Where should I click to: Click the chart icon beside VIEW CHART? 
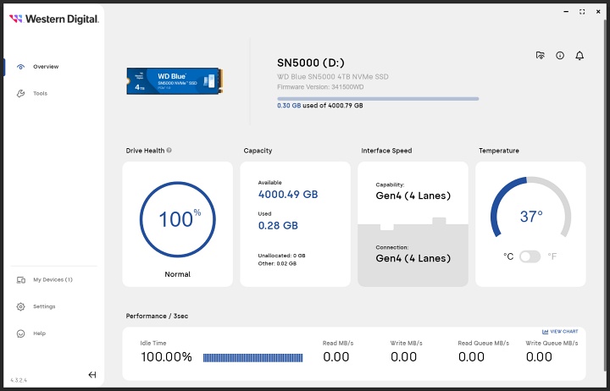[x=545, y=332]
